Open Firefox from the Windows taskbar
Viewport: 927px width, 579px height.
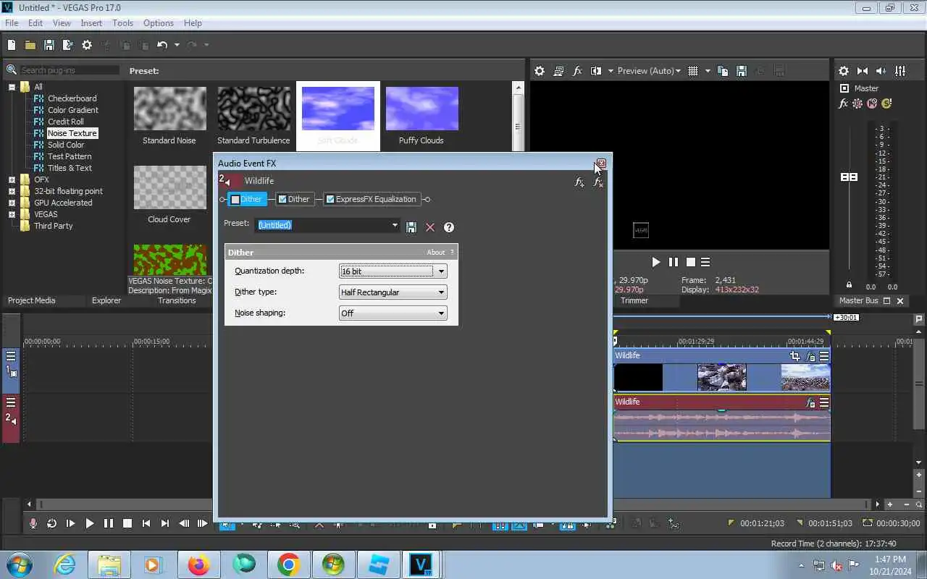pyautogui.click(x=198, y=565)
